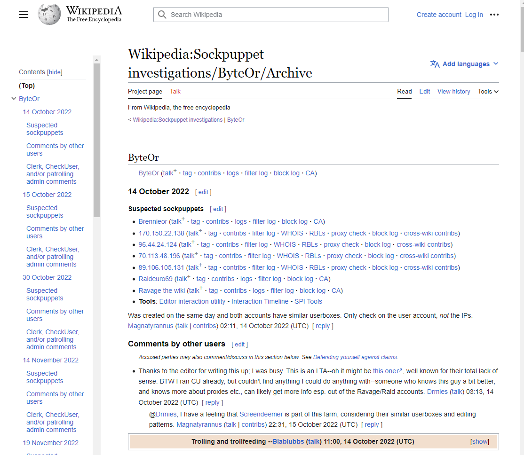Open the Raideuro69 user link
524x455 pixels.
tap(156, 279)
